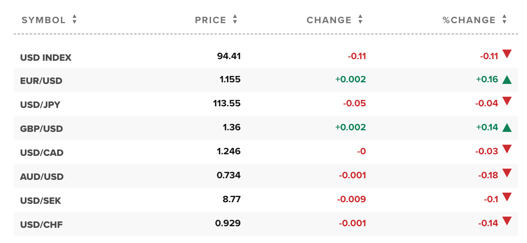Select the USD/JPY symbol
527x243 pixels.
point(40,105)
